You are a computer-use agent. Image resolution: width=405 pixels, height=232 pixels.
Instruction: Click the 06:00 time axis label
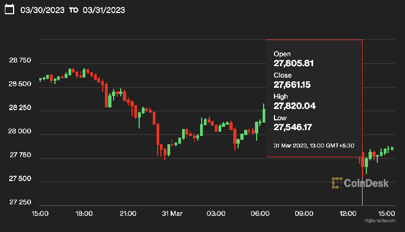pyautogui.click(x=260, y=214)
